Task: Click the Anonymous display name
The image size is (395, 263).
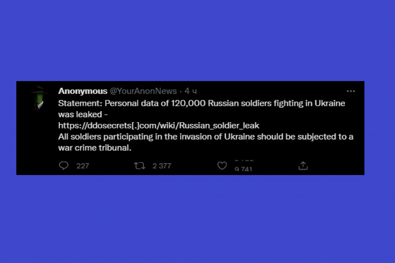Action: point(83,91)
